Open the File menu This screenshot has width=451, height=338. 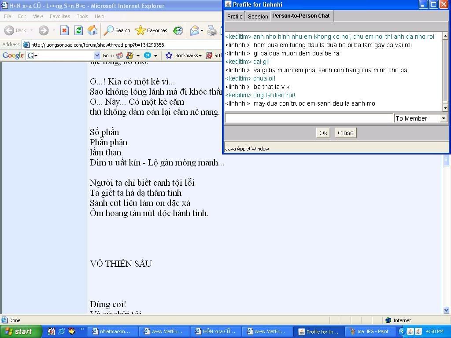point(8,16)
